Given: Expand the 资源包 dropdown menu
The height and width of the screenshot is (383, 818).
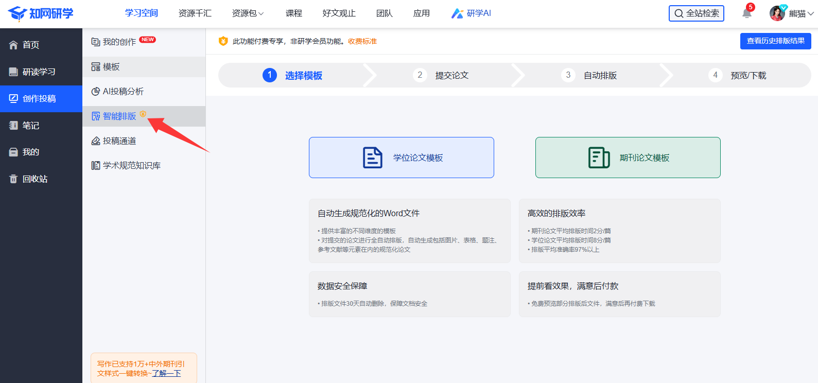Looking at the screenshot, I should pyautogui.click(x=248, y=13).
